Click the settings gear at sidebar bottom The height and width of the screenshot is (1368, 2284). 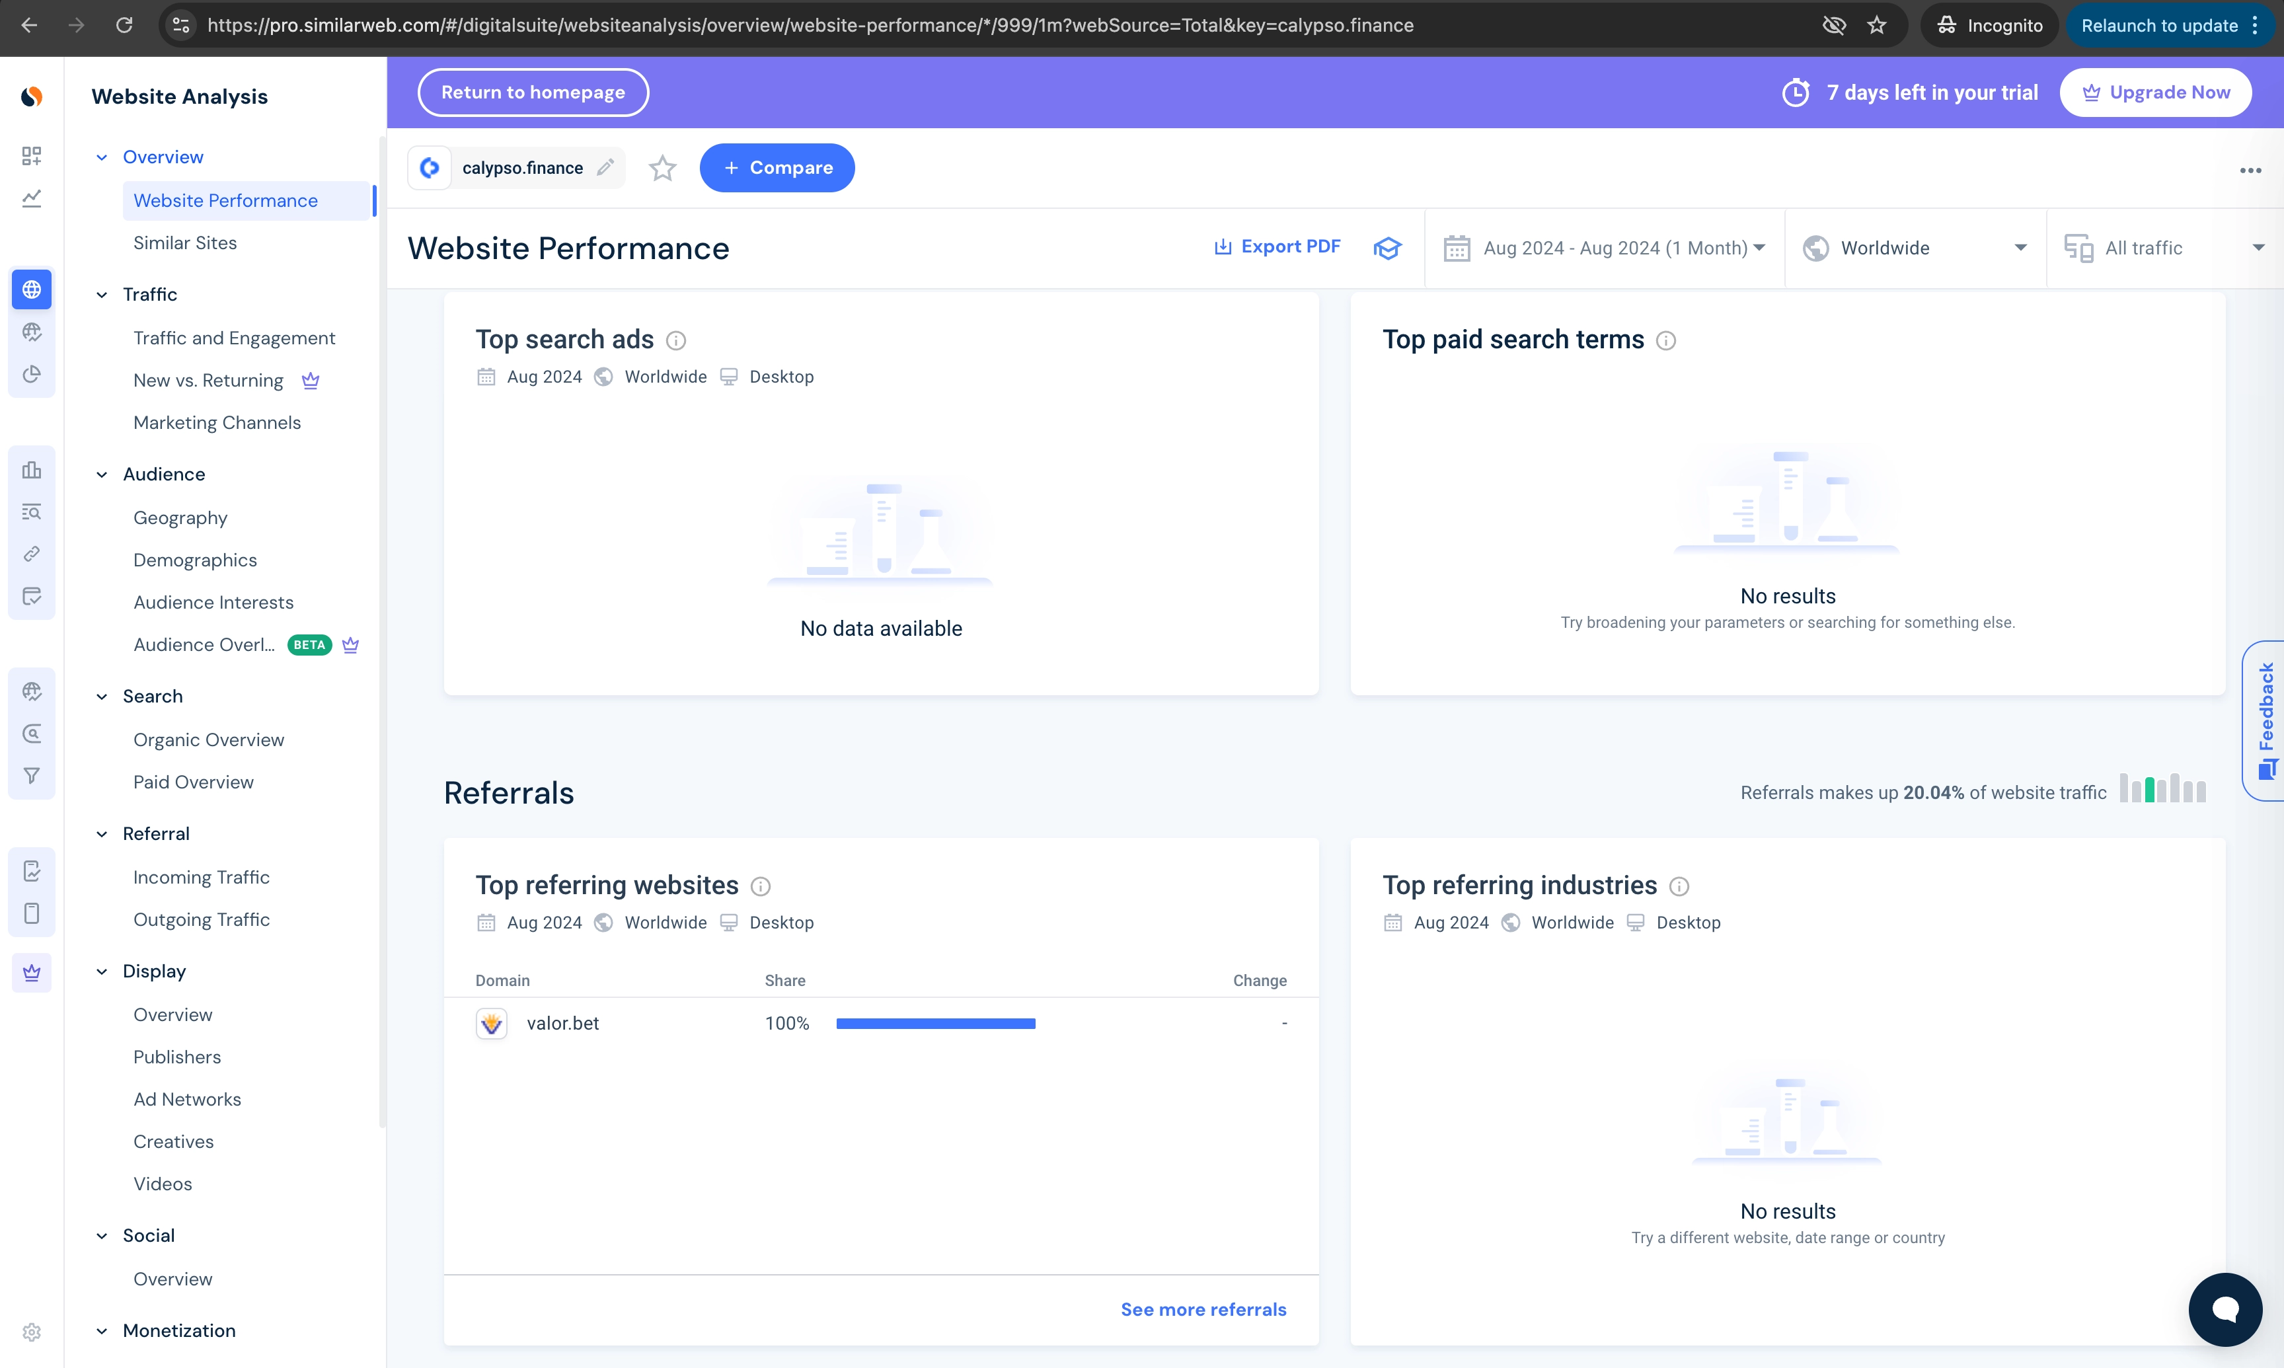31,1332
